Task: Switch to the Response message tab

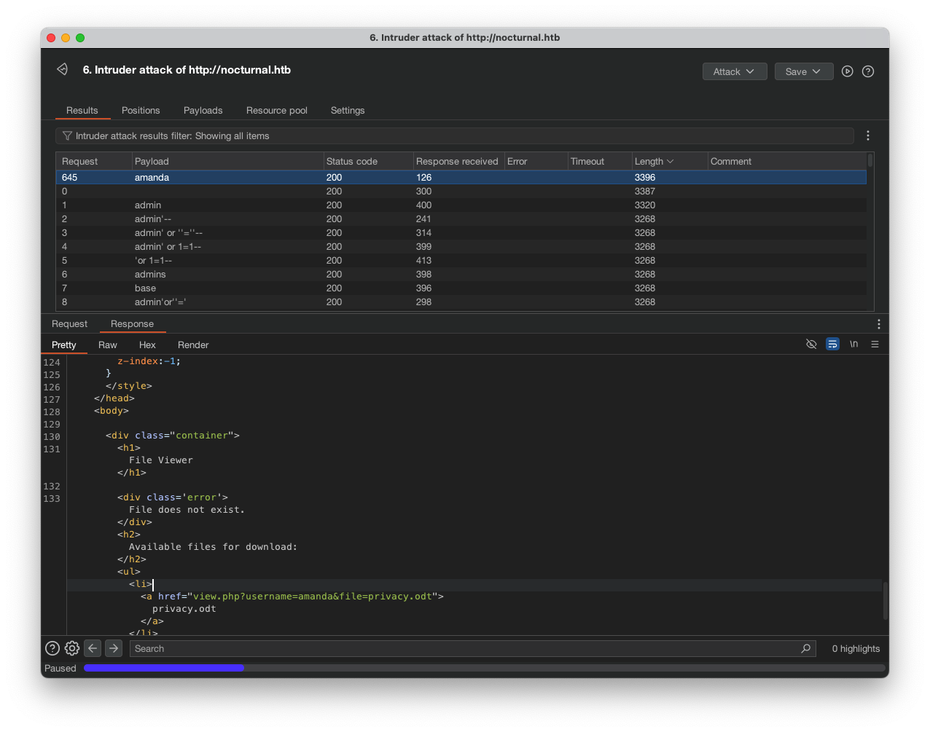Action: (x=132, y=324)
